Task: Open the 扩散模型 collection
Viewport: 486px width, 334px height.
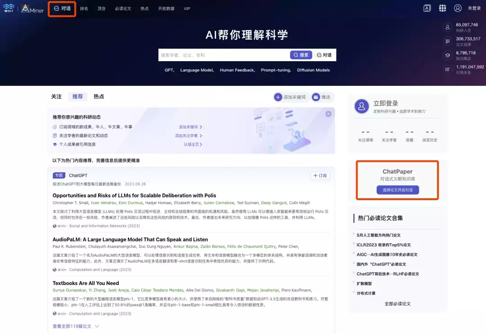Action: [x=364, y=284]
